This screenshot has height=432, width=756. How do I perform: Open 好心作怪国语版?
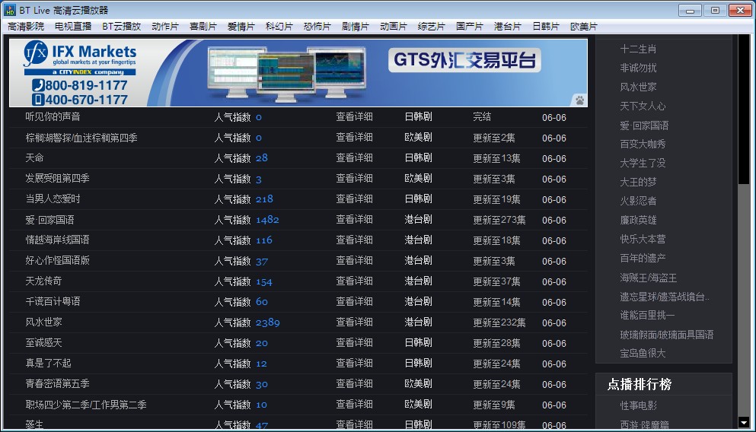[x=57, y=261]
